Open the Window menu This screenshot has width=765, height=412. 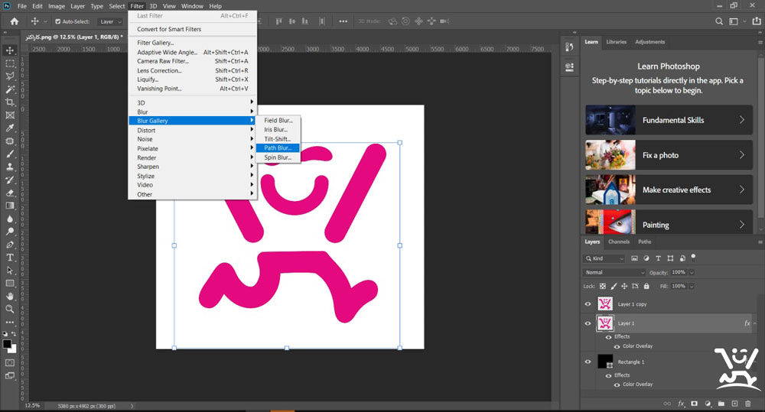pos(192,6)
